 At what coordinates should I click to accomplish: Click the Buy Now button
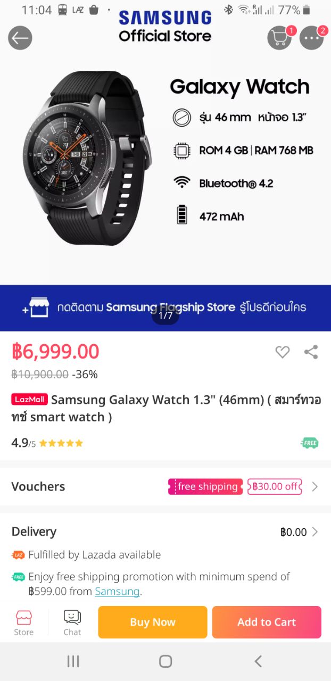(153, 622)
